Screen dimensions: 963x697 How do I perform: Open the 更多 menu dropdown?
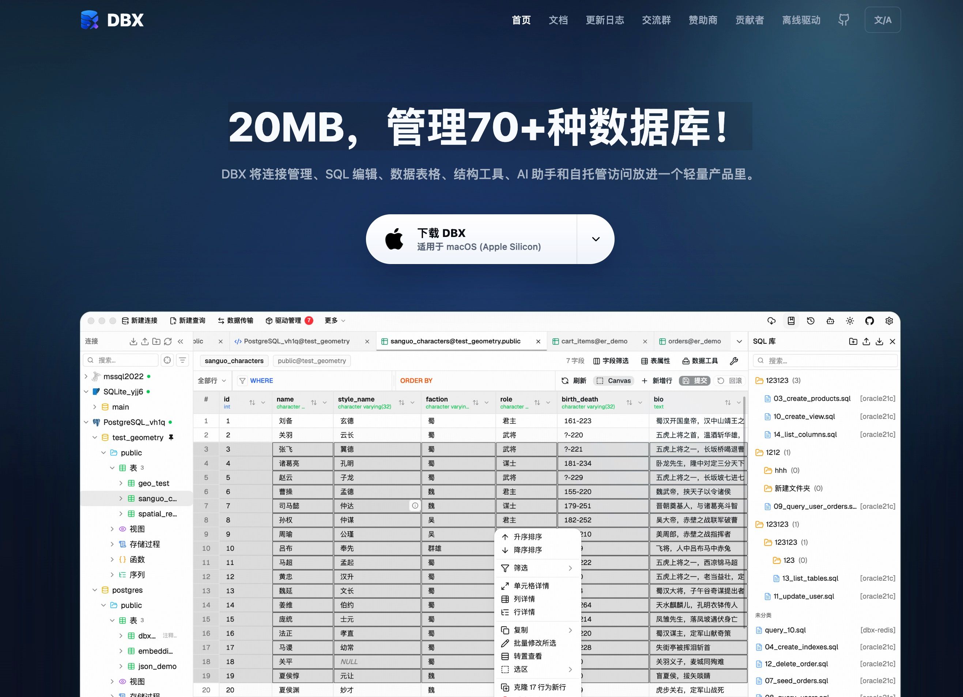(x=335, y=321)
